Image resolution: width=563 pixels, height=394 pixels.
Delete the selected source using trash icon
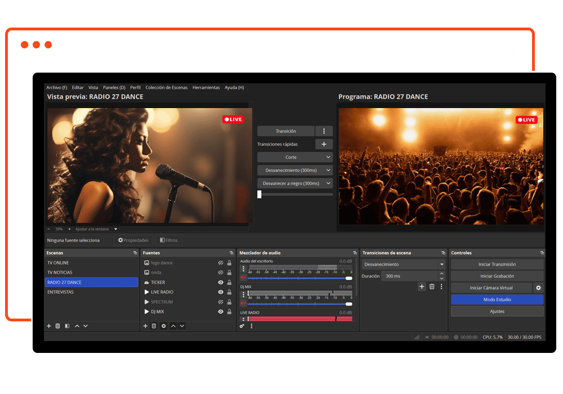tap(154, 326)
